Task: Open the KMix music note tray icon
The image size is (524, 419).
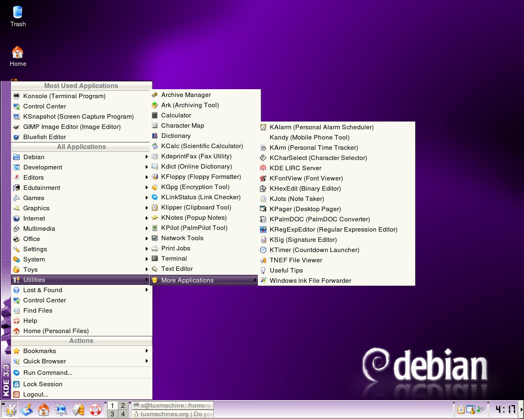Action: point(481,409)
